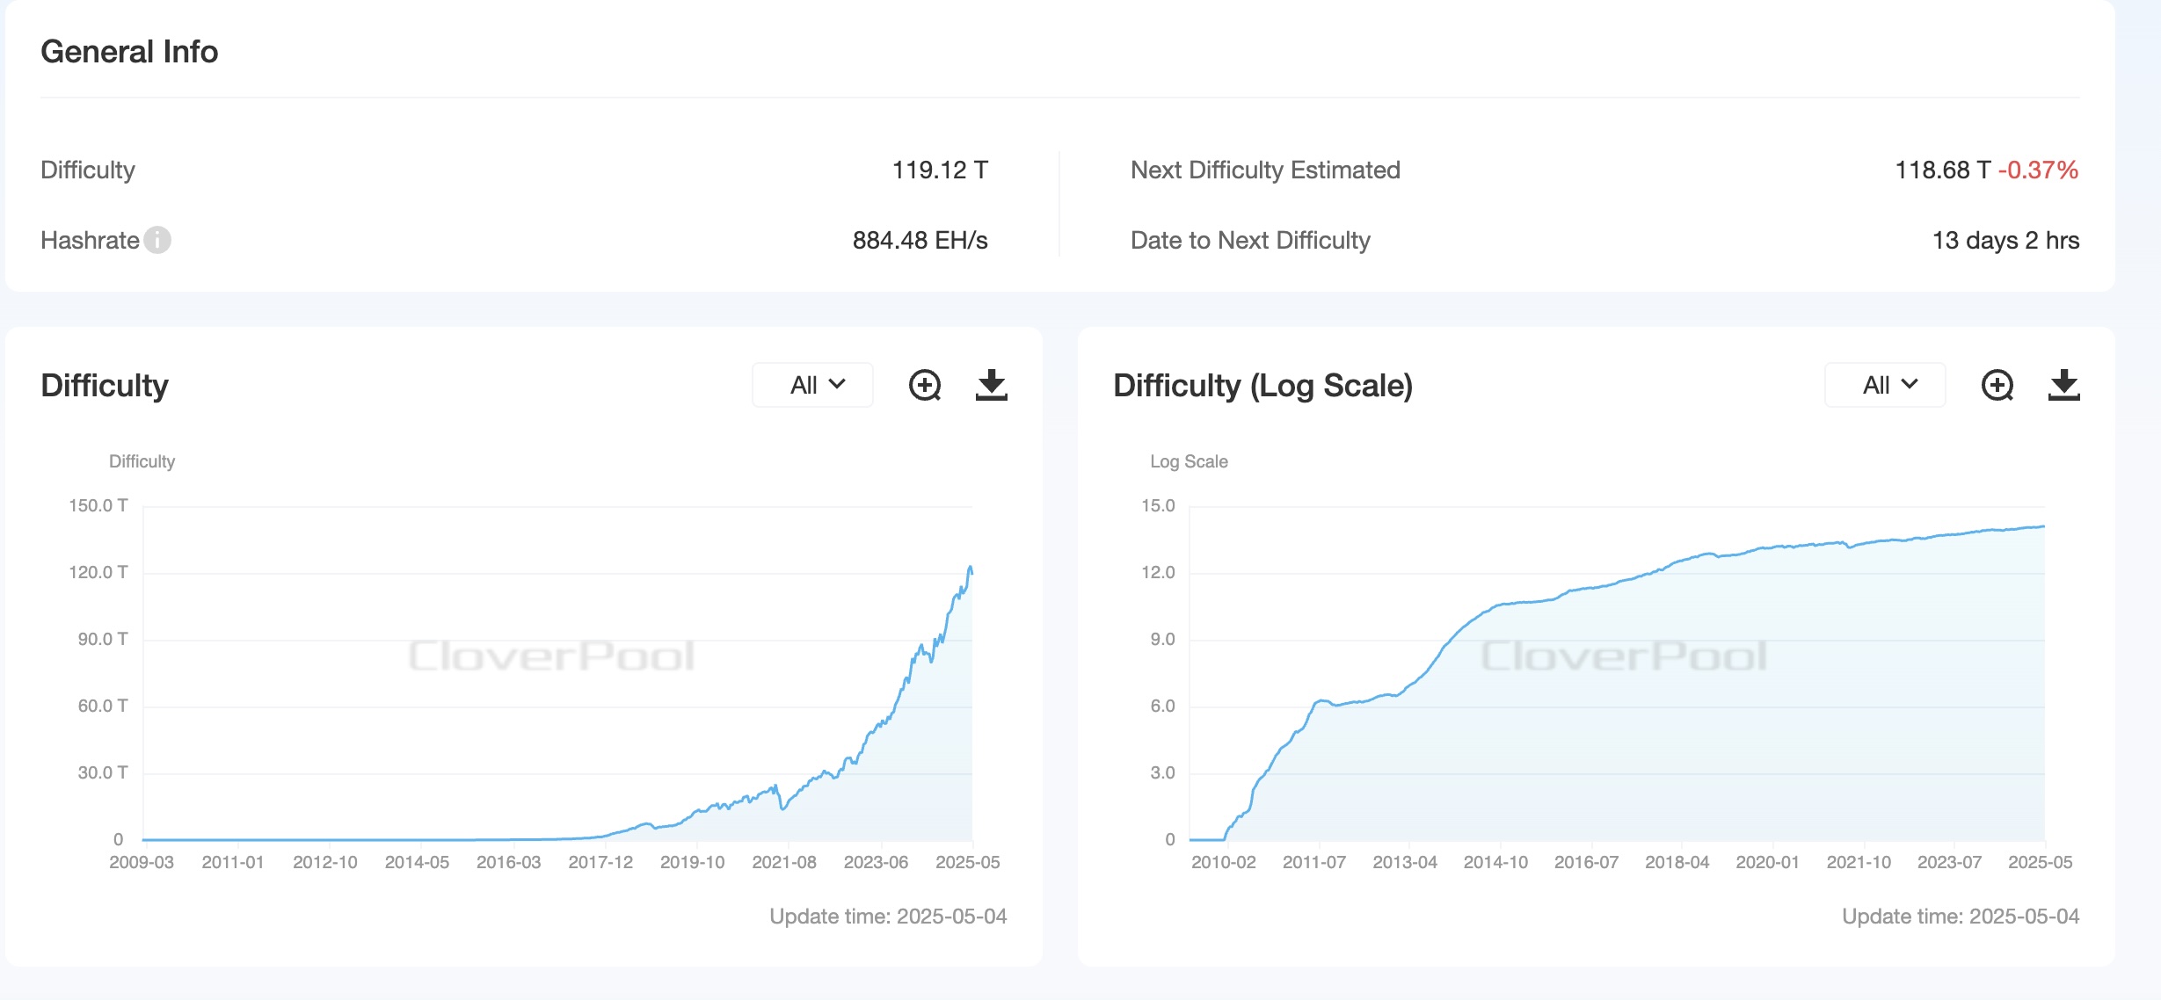Click the 2021-08 tick on Difficulty chart
Image resolution: width=2161 pixels, height=1000 pixels.
pyautogui.click(x=783, y=862)
